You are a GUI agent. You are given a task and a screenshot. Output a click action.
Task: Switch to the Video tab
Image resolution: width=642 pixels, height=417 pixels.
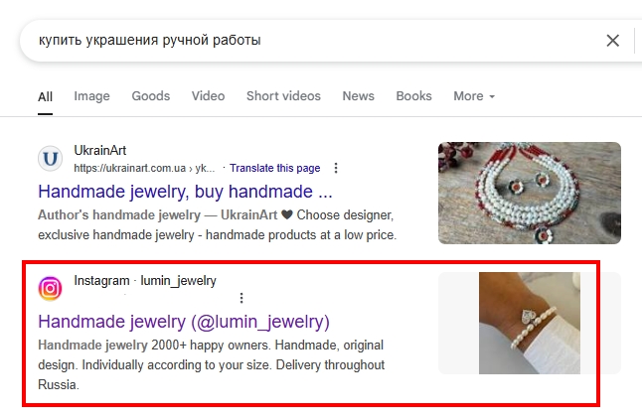208,96
